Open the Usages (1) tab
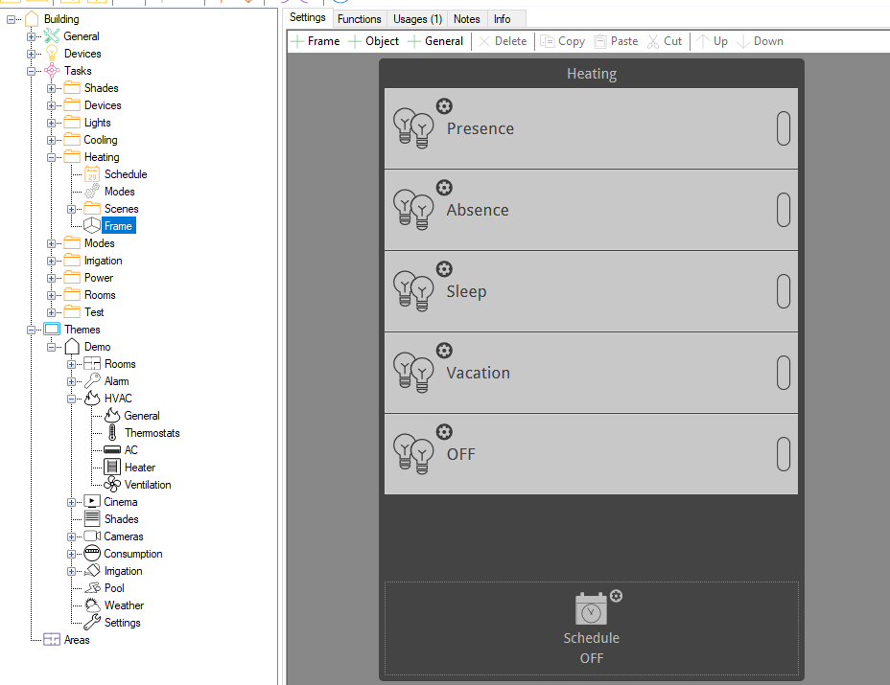 (417, 19)
